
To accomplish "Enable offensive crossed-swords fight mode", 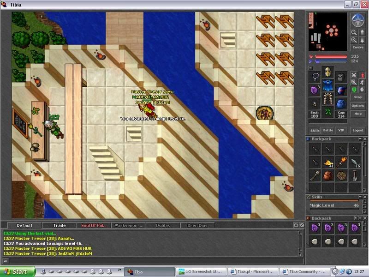I will pyautogui.click(x=354, y=75).
